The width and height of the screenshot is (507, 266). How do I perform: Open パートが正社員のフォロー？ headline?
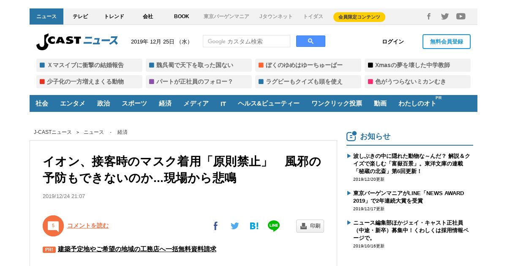click(199, 81)
